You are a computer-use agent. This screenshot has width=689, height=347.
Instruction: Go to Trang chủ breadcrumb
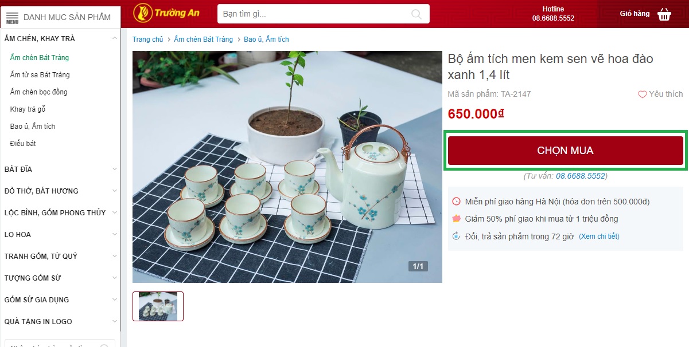pos(148,40)
